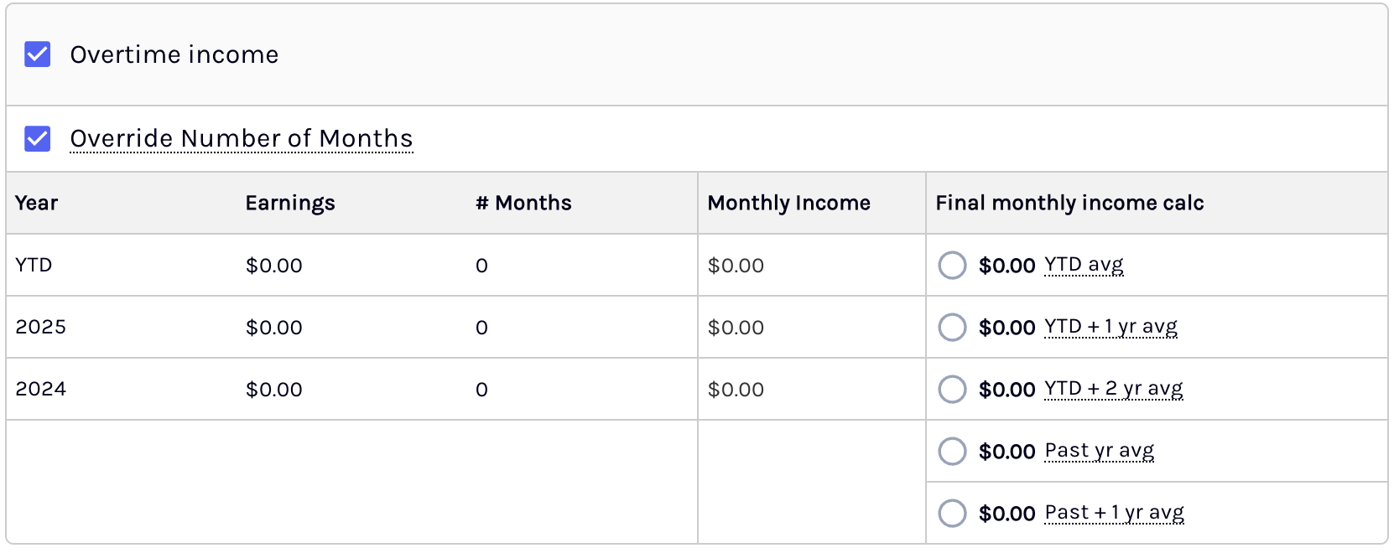Select Past + 1 yr avg radio
1394x553 pixels.
pos(952,513)
